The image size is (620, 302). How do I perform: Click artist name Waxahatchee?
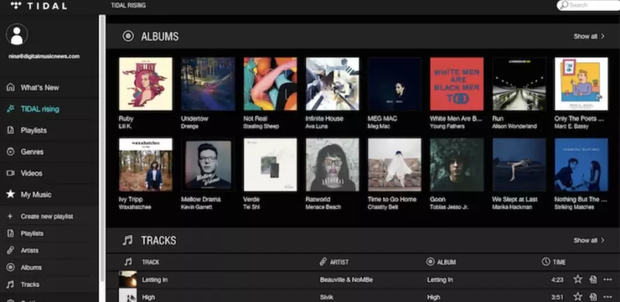point(135,207)
